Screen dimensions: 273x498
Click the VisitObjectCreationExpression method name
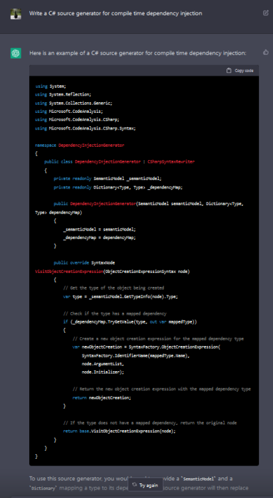click(69, 272)
